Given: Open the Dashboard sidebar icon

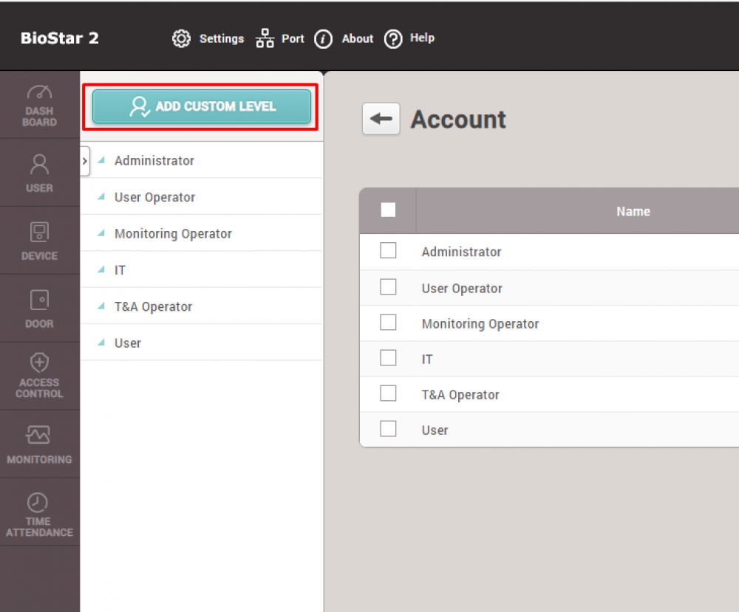Looking at the screenshot, I should 39,93.
